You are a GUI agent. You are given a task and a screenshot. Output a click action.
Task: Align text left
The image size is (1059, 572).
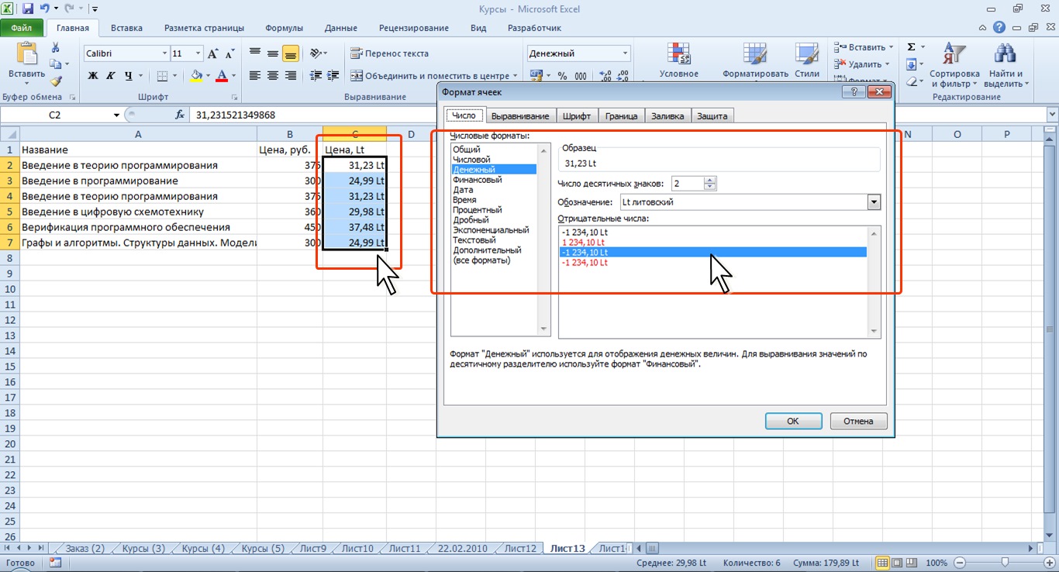[254, 76]
